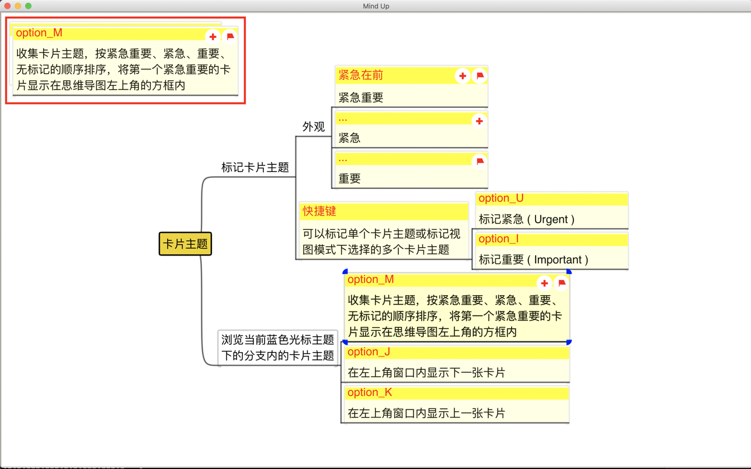Click plus icon on selected option_M card
751x469 pixels.
click(x=544, y=283)
